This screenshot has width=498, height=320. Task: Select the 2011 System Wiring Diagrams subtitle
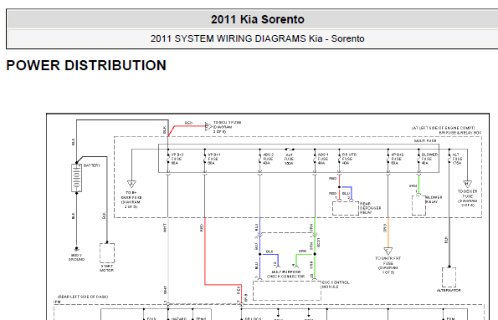point(257,38)
